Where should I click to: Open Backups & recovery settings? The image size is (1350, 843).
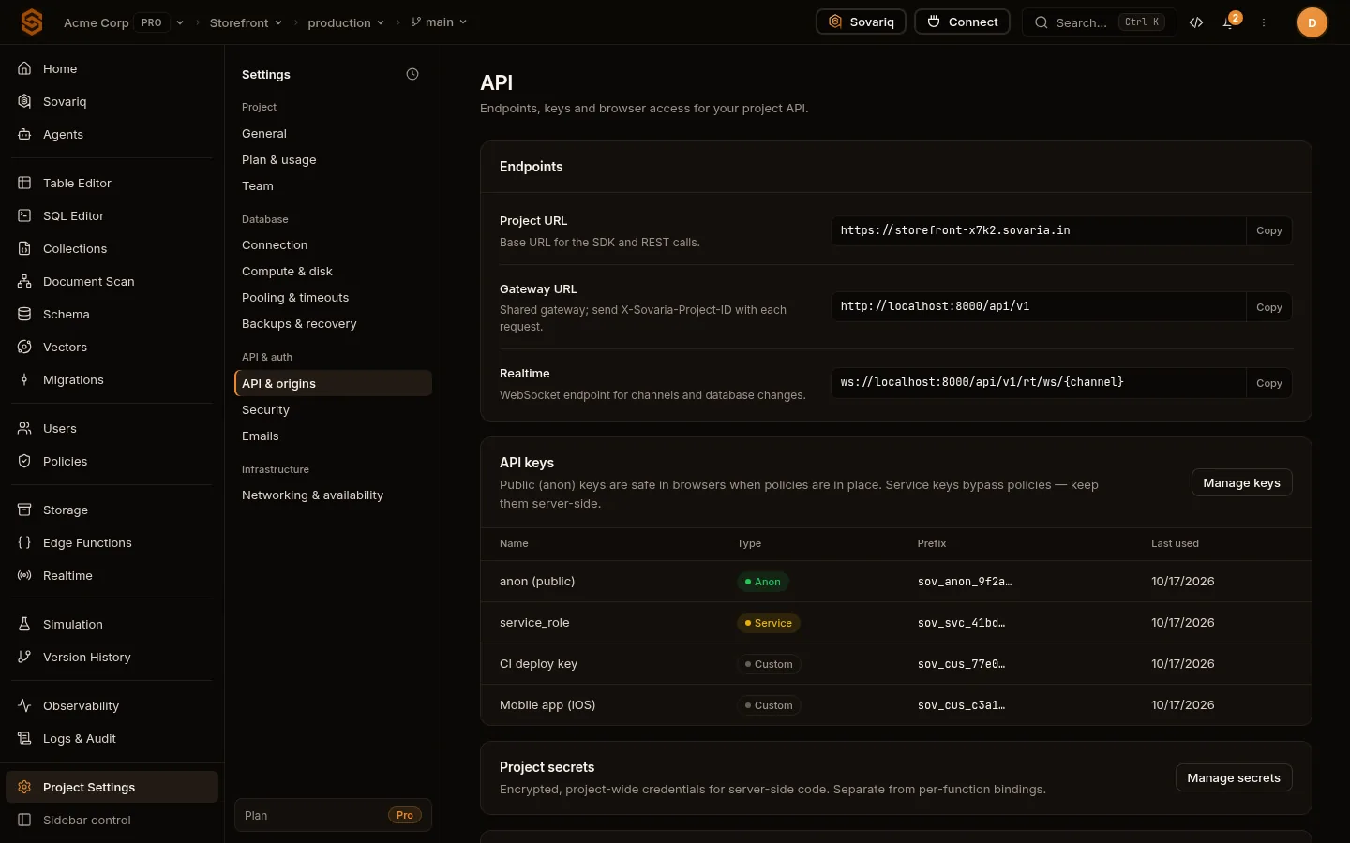pos(333,323)
